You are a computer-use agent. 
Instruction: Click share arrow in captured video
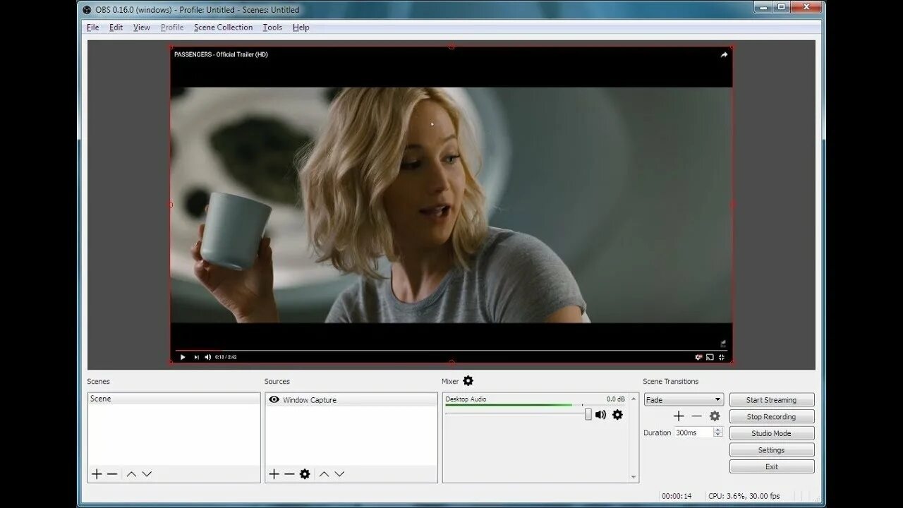(724, 54)
